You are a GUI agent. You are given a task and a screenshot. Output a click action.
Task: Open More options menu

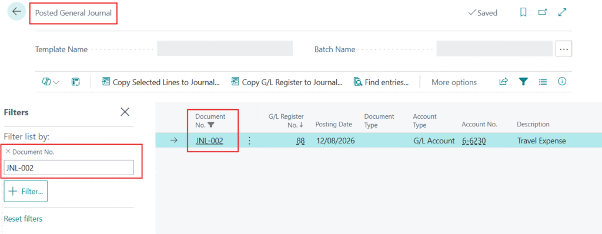point(454,82)
